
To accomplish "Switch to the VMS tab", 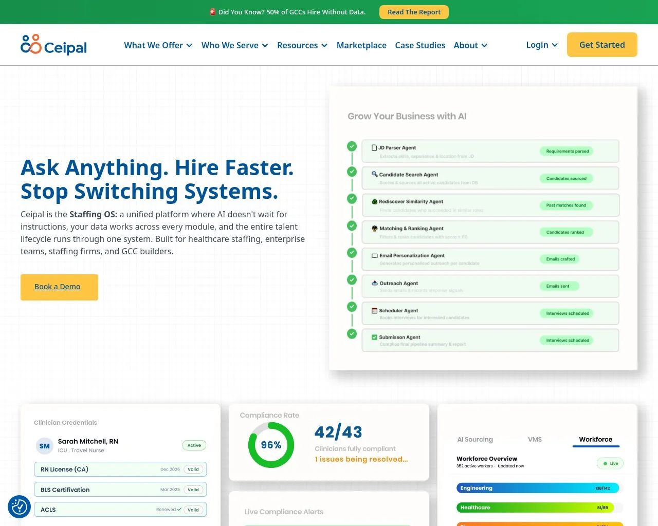I will point(535,439).
